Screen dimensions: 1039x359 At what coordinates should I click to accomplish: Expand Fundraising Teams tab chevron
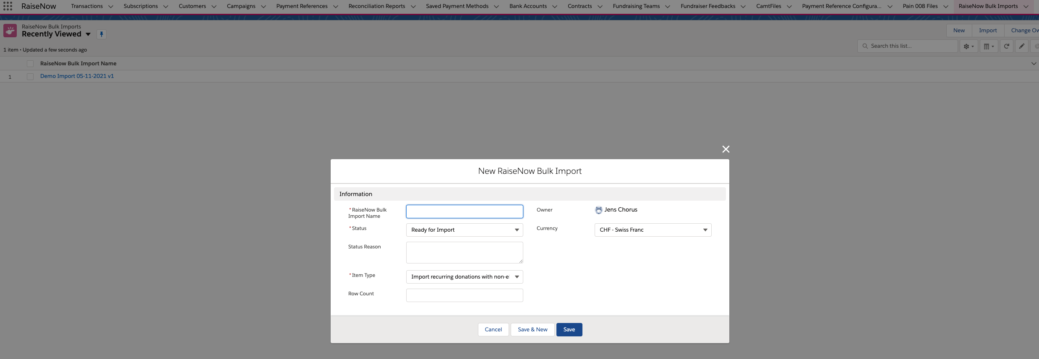tap(668, 6)
